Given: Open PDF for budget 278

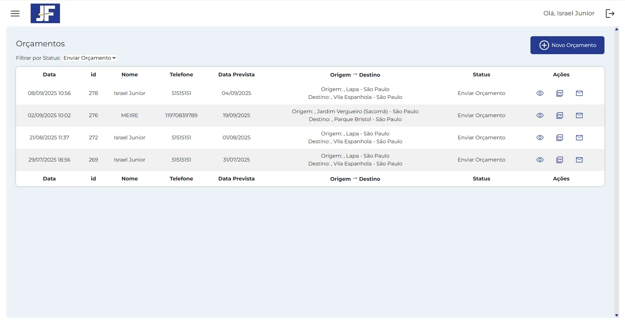Looking at the screenshot, I should [559, 93].
